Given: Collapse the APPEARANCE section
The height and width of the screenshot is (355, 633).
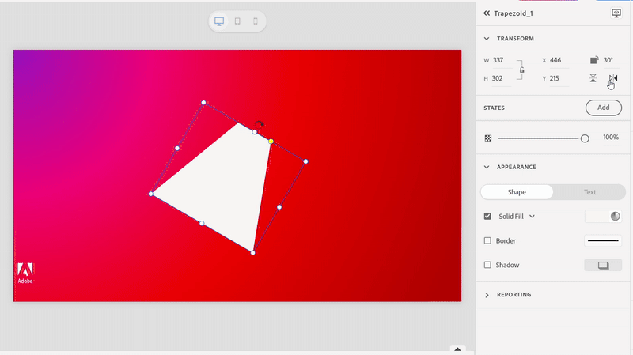Looking at the screenshot, I should [x=487, y=167].
